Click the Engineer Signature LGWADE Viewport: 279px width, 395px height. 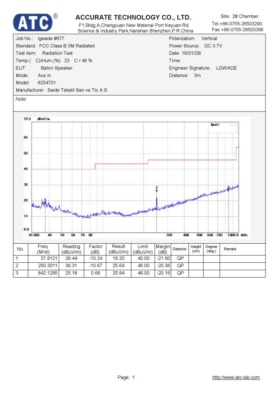(x=227, y=68)
